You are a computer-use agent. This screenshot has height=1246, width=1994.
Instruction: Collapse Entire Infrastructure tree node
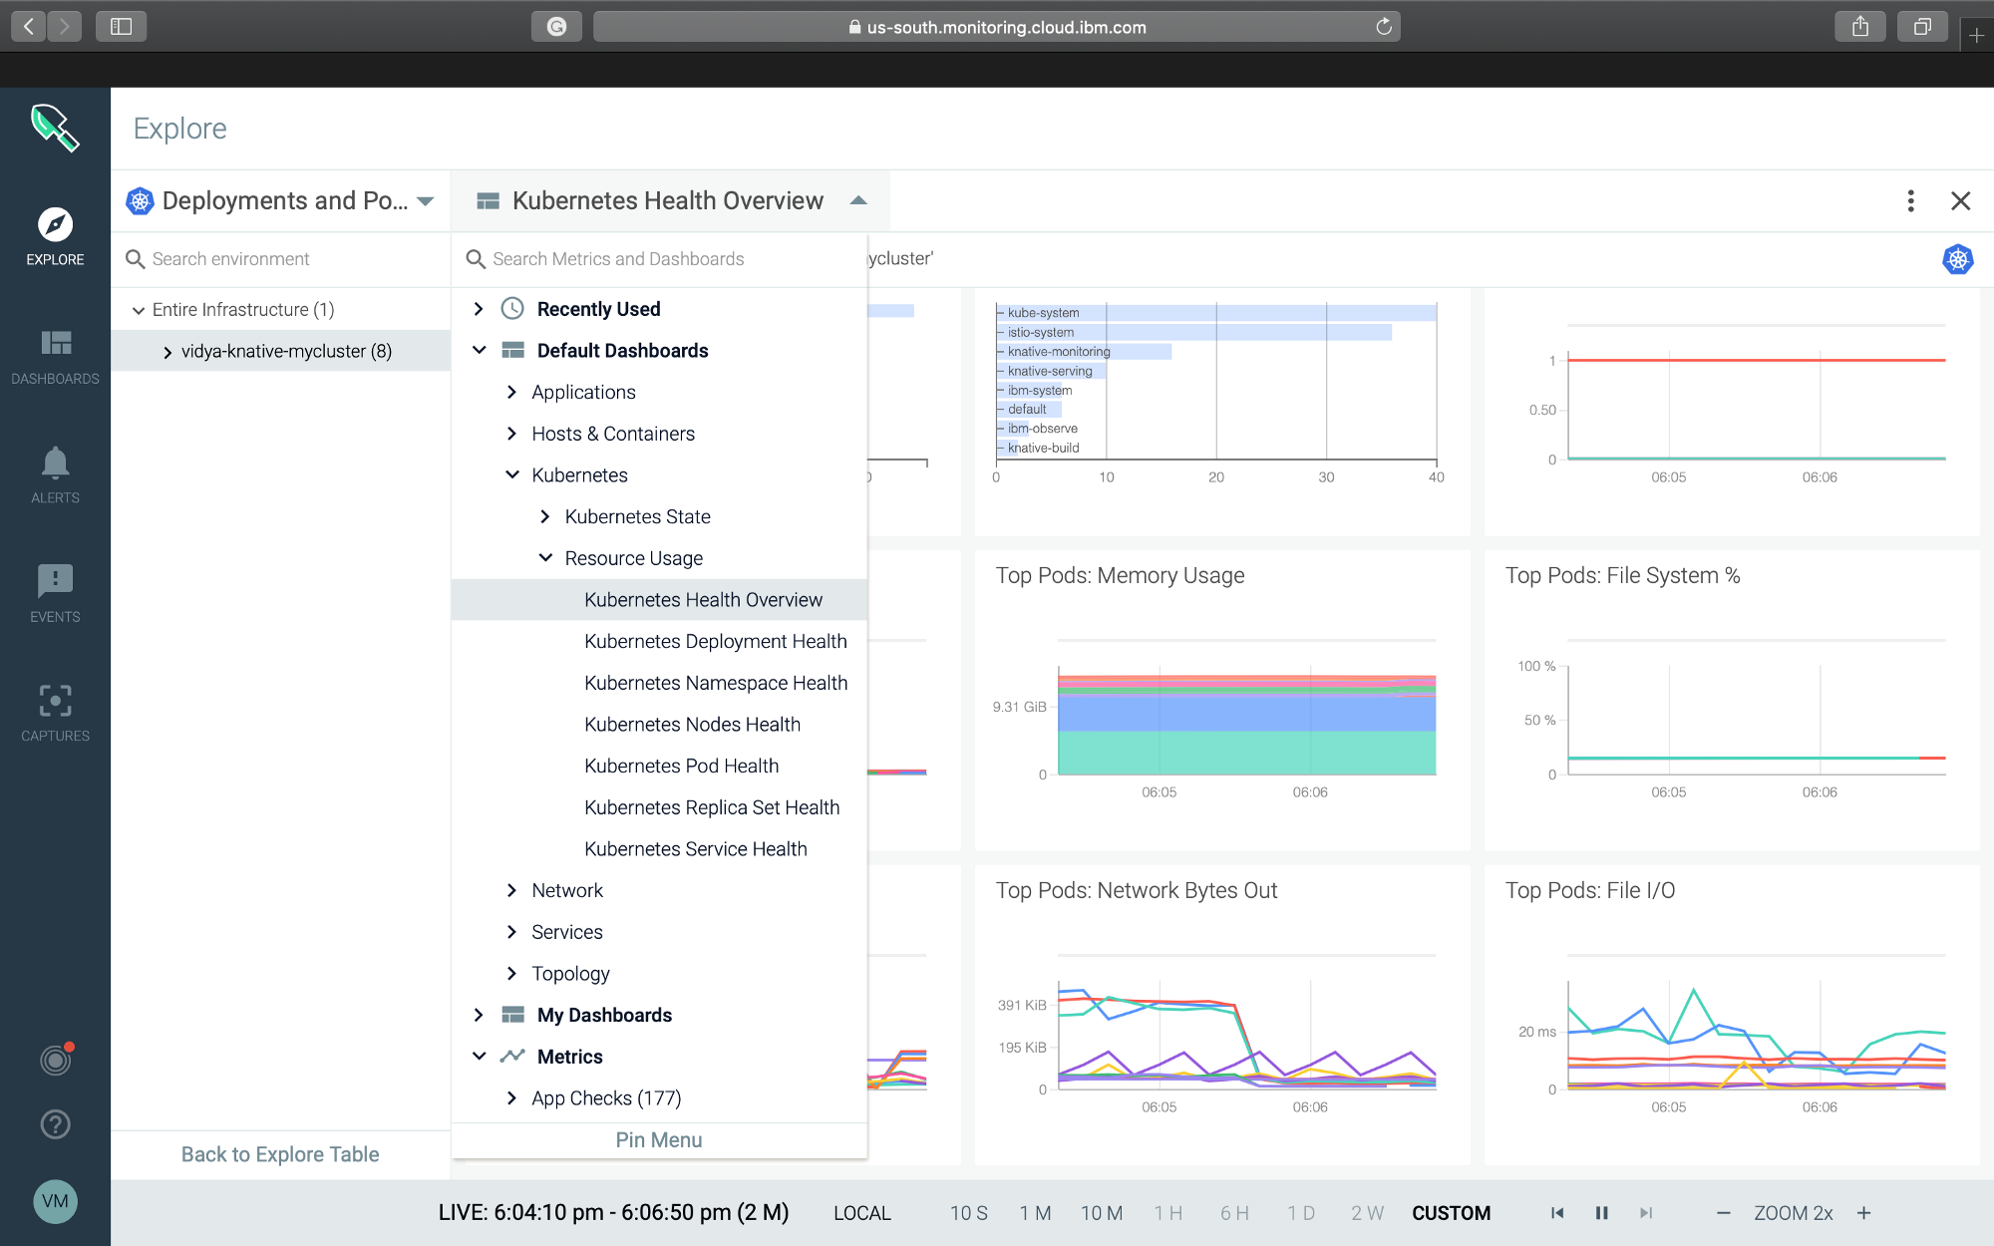(x=139, y=310)
